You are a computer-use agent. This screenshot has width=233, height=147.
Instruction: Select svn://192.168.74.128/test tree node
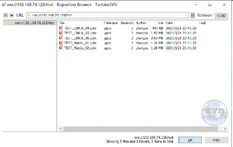34,23
